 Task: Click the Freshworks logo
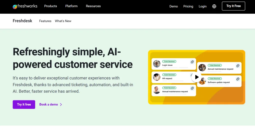pyautogui.click(x=25, y=6)
